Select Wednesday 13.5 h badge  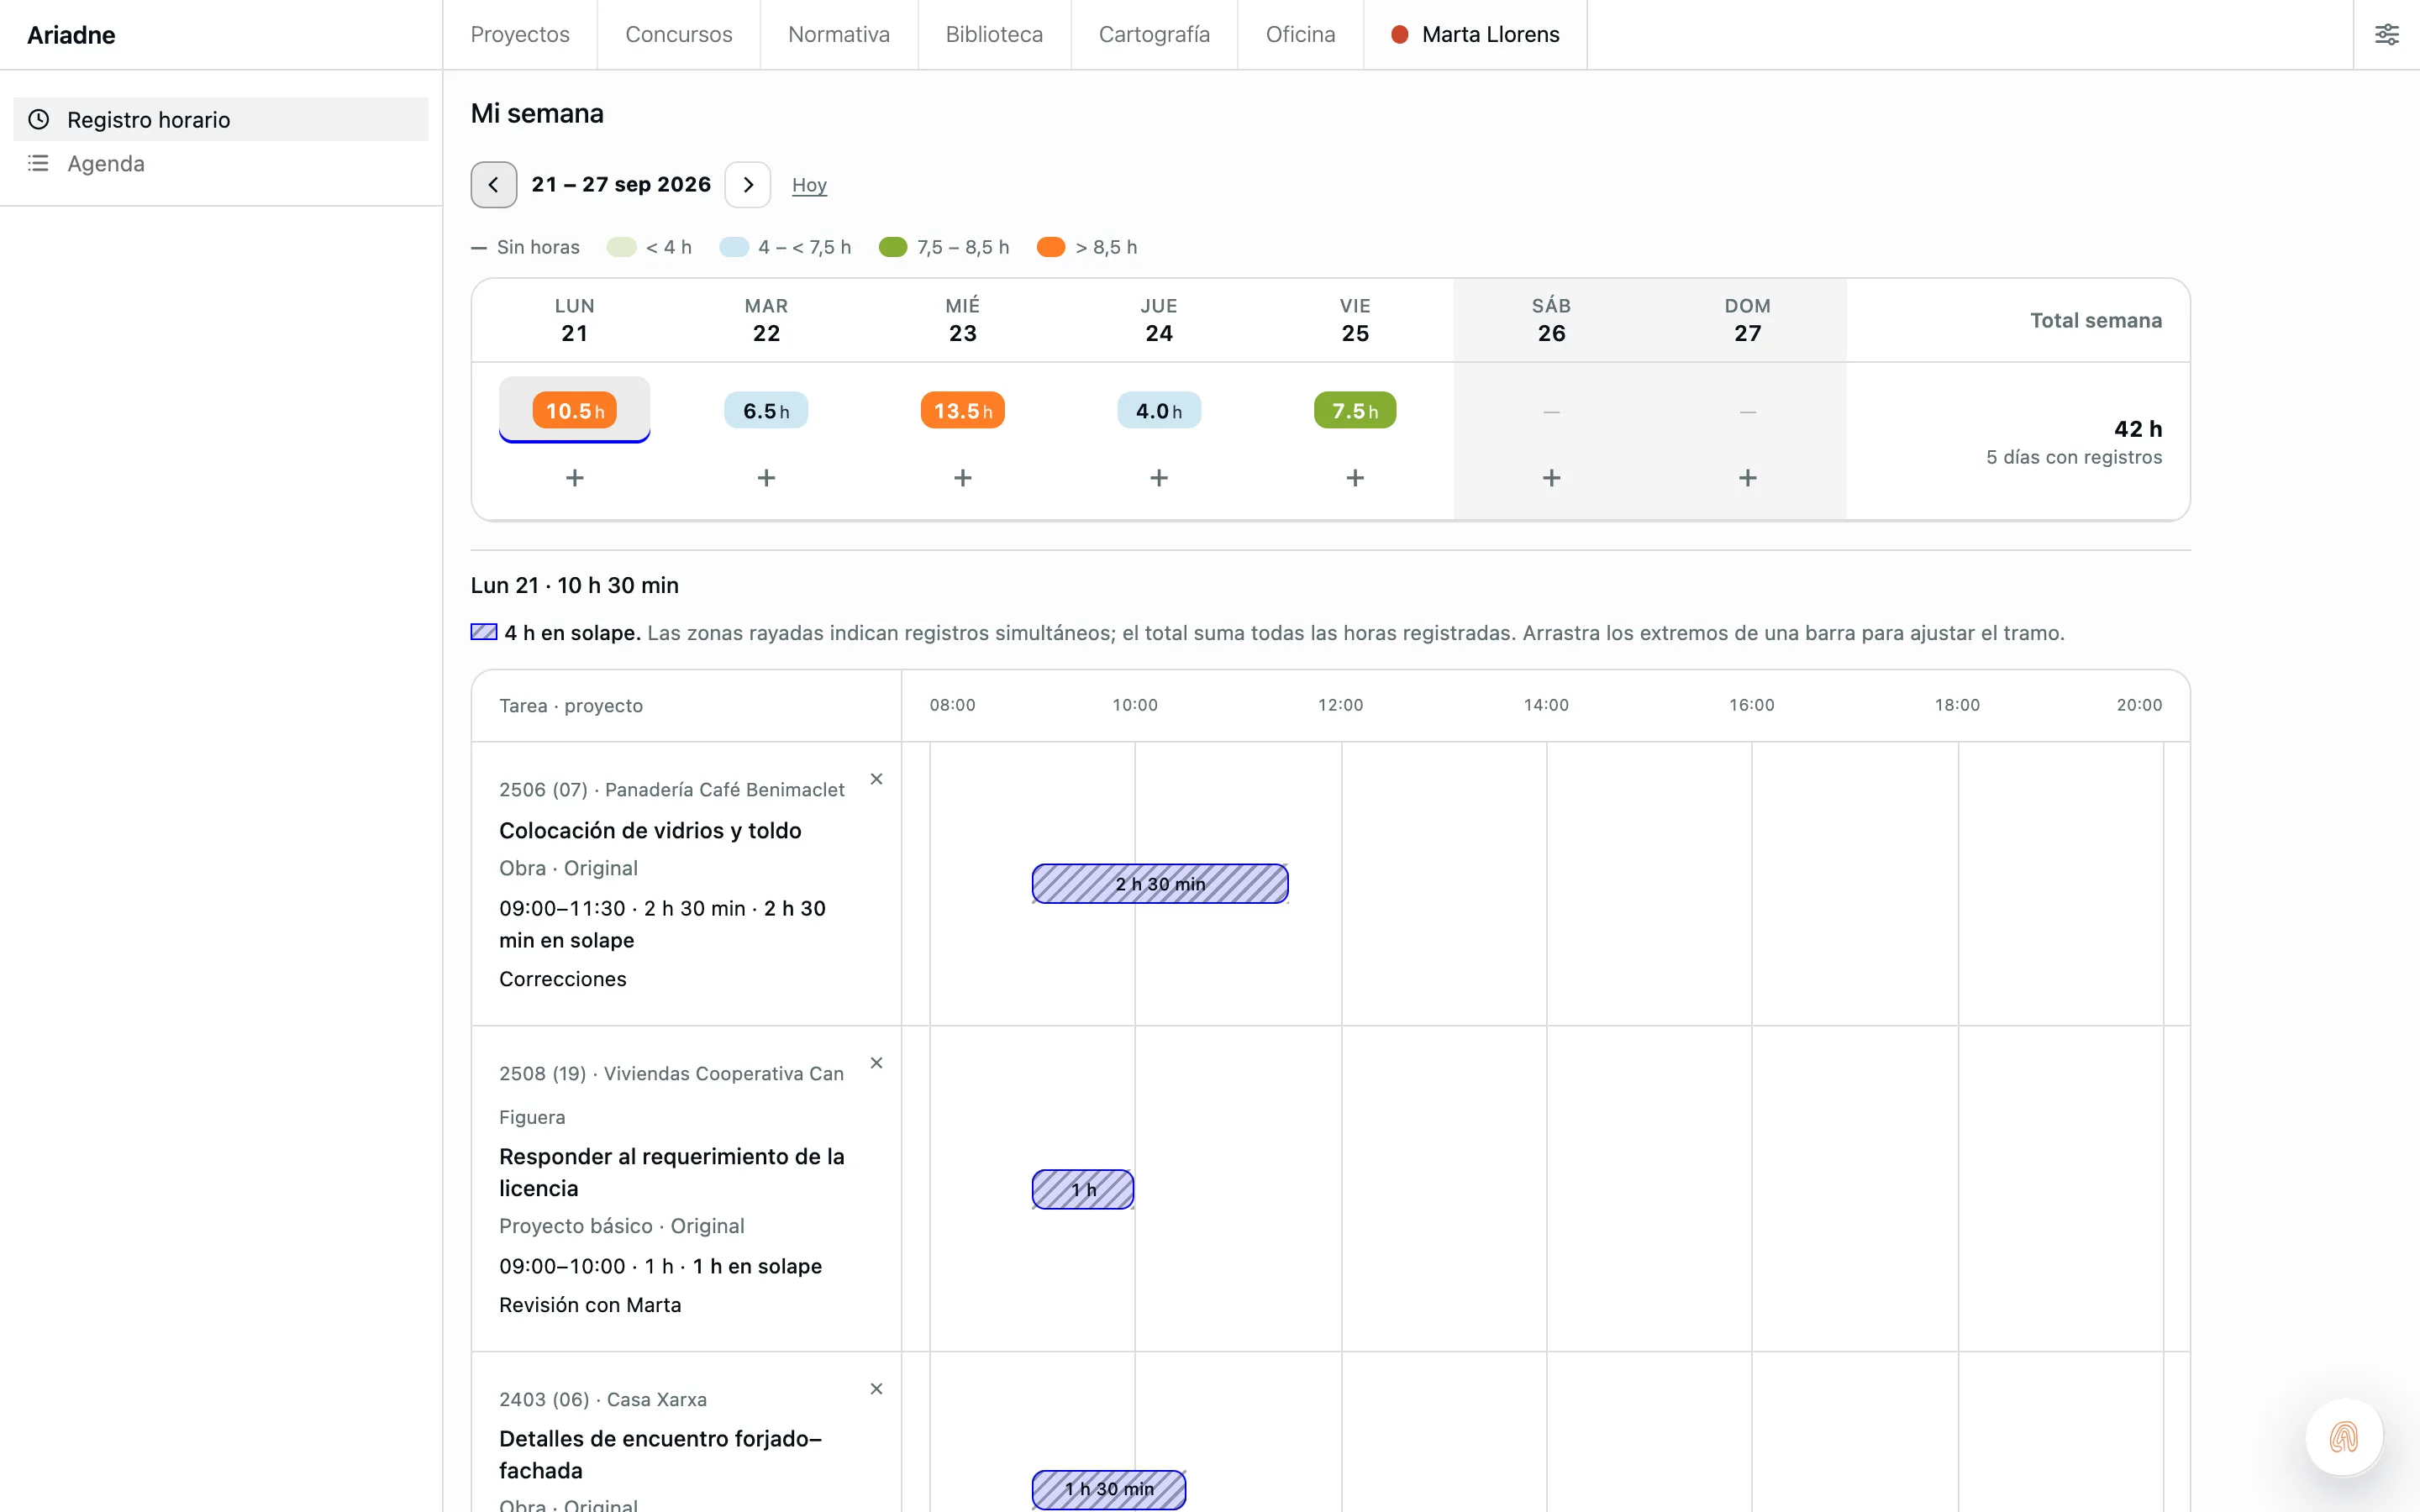tap(962, 410)
